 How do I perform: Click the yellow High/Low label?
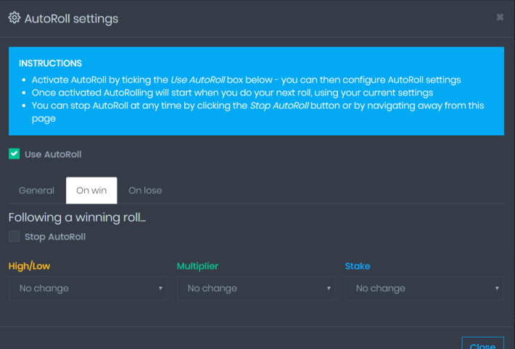tap(29, 266)
